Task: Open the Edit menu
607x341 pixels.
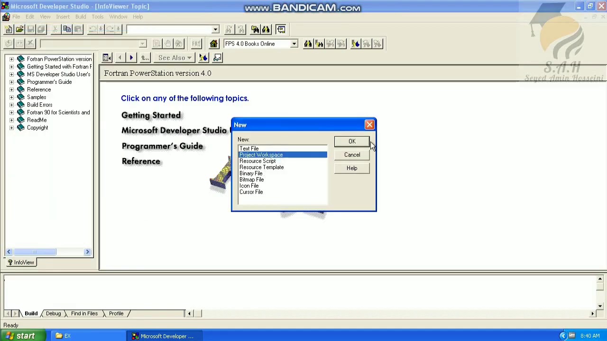Action: (30, 17)
